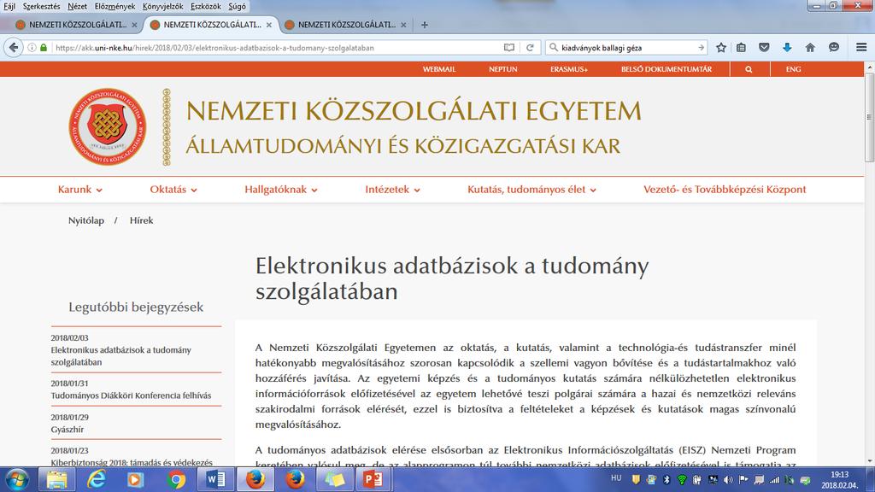875x492 pixels.
Task: Open Vezető- és Továbbképzési Központ link
Action: (x=725, y=190)
